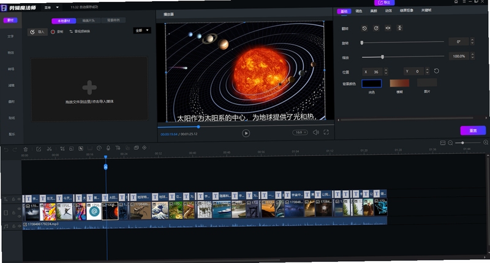
Task: Click the rotation slider track
Action: tap(402, 42)
